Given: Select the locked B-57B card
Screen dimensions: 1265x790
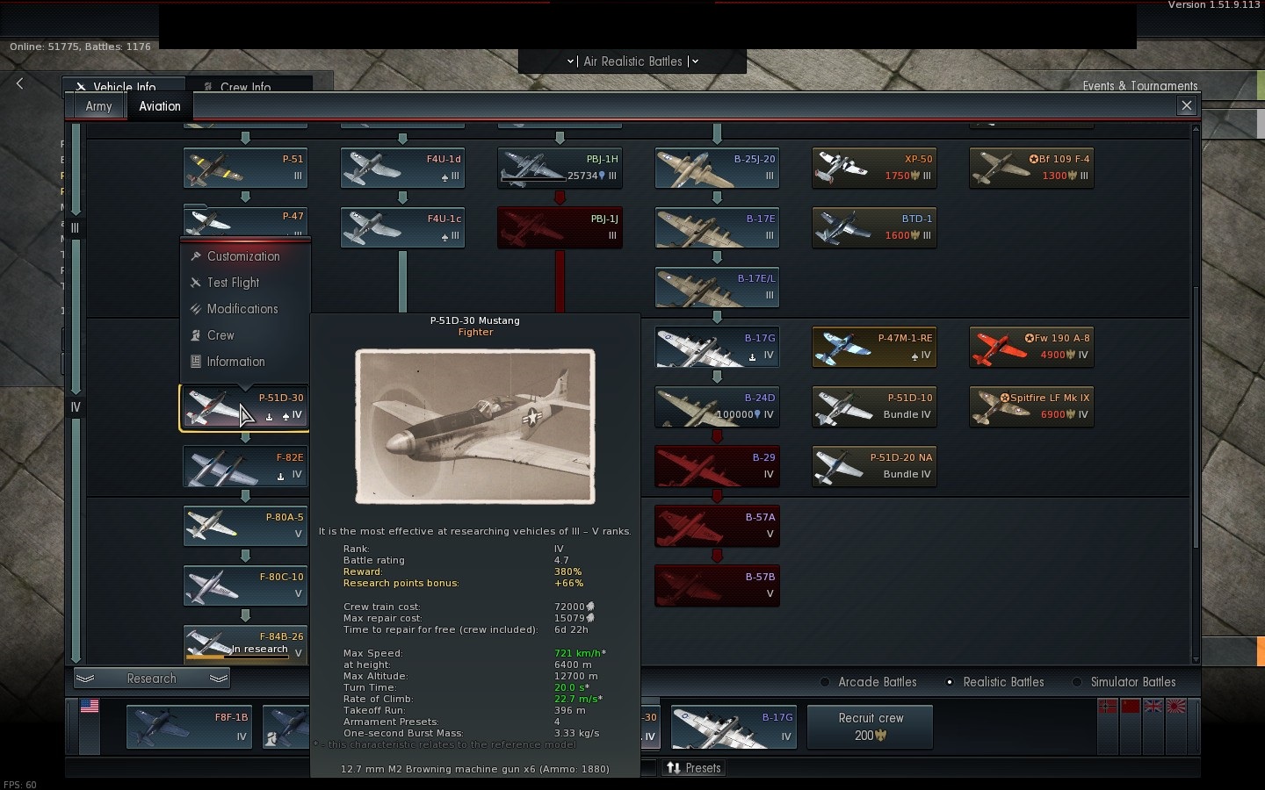Looking at the screenshot, I should (717, 585).
